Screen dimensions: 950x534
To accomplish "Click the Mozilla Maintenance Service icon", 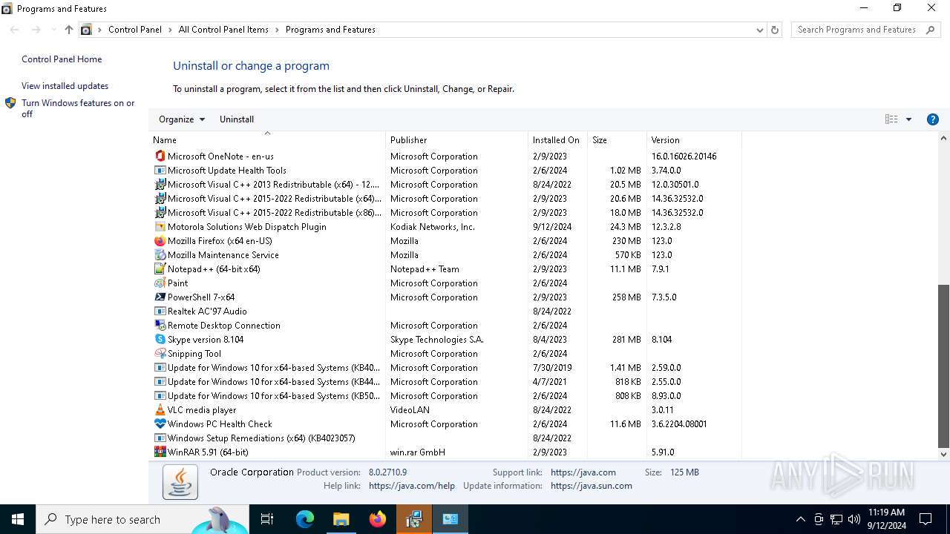I will pos(160,255).
